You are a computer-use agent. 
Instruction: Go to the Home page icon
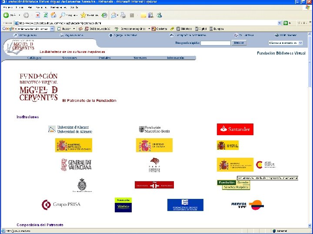53,15
